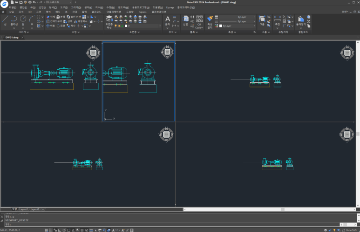
Task: Switch to the Layout1 tab
Action: click(x=23, y=209)
